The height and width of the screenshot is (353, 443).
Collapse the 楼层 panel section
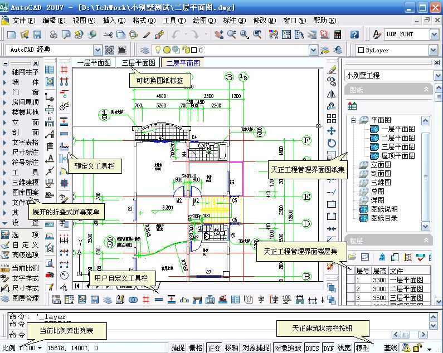click(426, 241)
